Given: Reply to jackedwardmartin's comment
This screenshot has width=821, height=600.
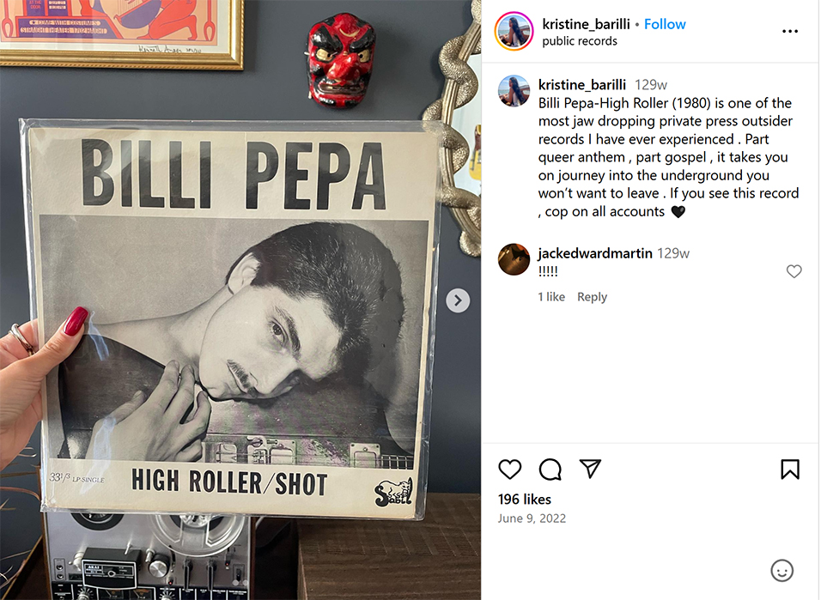Looking at the screenshot, I should [592, 297].
